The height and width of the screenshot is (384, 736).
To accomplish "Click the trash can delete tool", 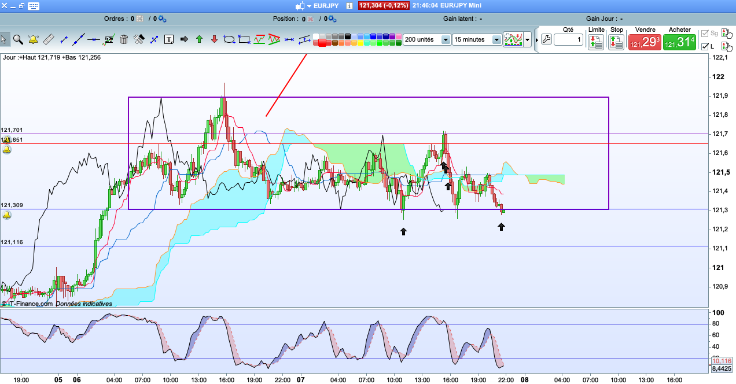I will click(x=124, y=39).
